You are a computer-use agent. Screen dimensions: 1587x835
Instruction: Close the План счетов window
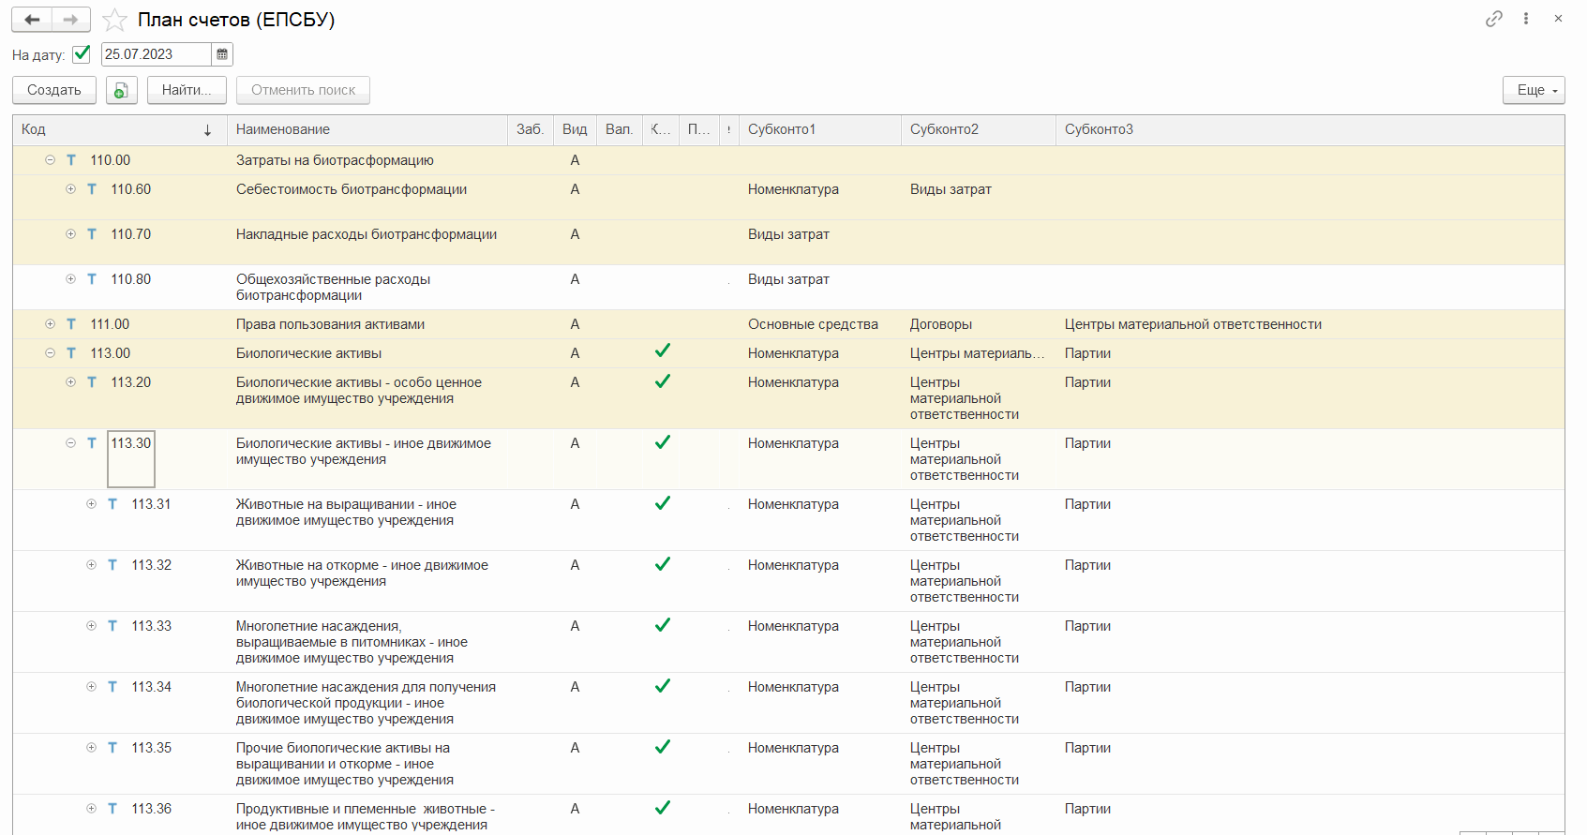click(1558, 19)
